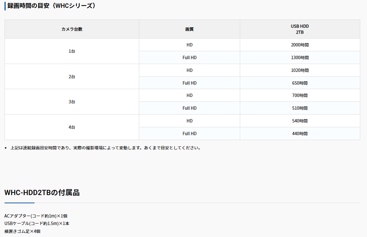Click the HD quality cell in 2台 row
This screenshot has height=237, width=367.
tap(190, 70)
